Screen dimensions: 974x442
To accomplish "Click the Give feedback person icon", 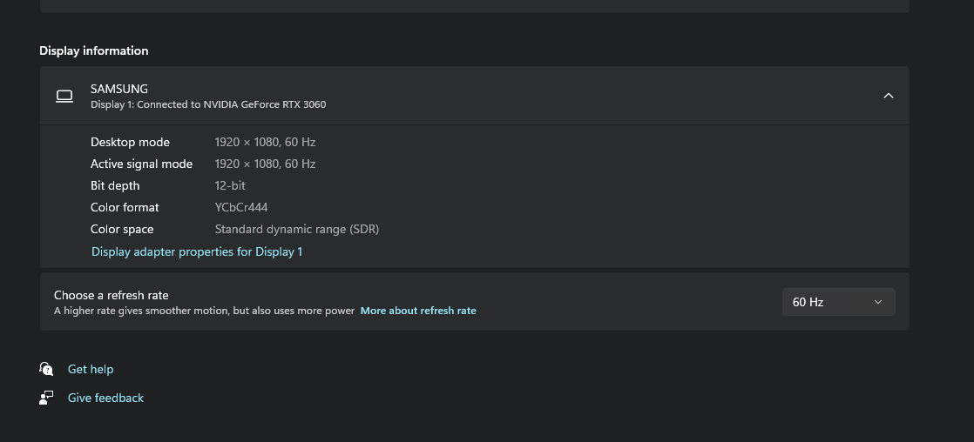I will [46, 398].
